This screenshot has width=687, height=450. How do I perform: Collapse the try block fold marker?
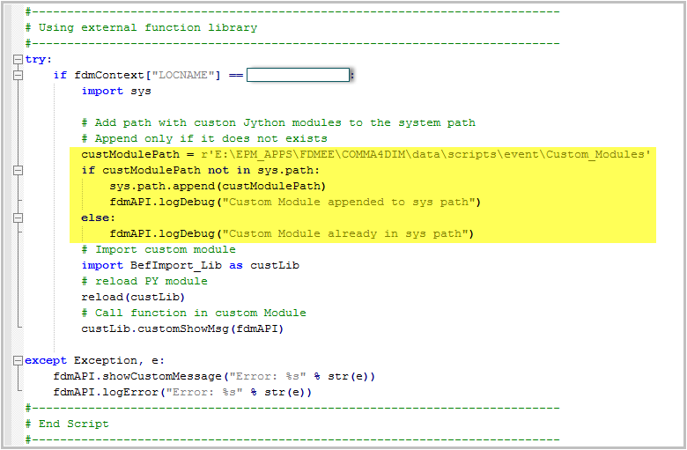[x=18, y=59]
